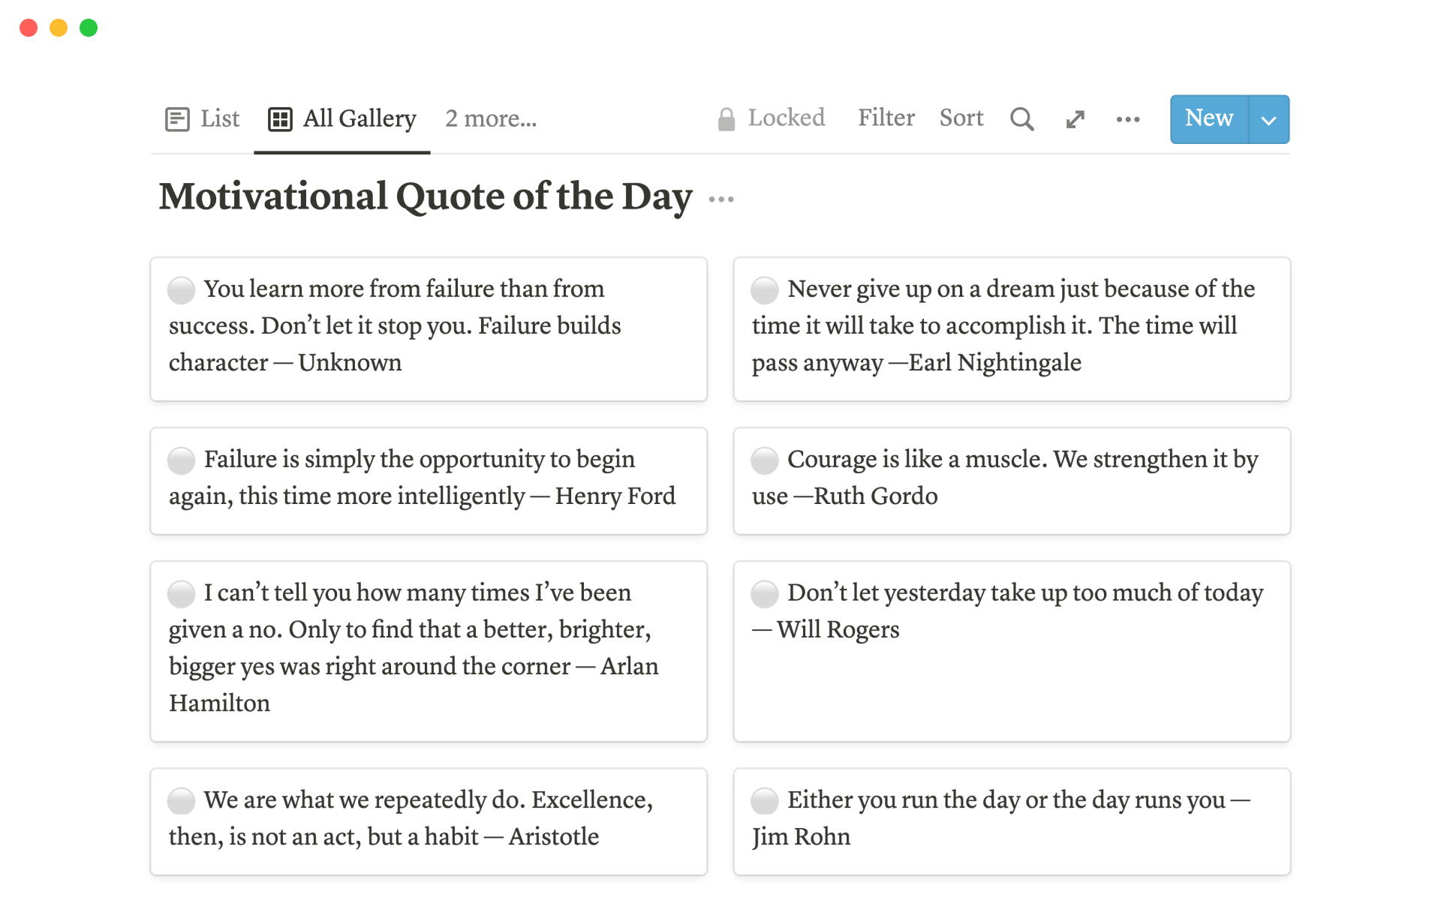Open the toolbar three-dot options menu
This screenshot has height=900, width=1441.
[1127, 119]
